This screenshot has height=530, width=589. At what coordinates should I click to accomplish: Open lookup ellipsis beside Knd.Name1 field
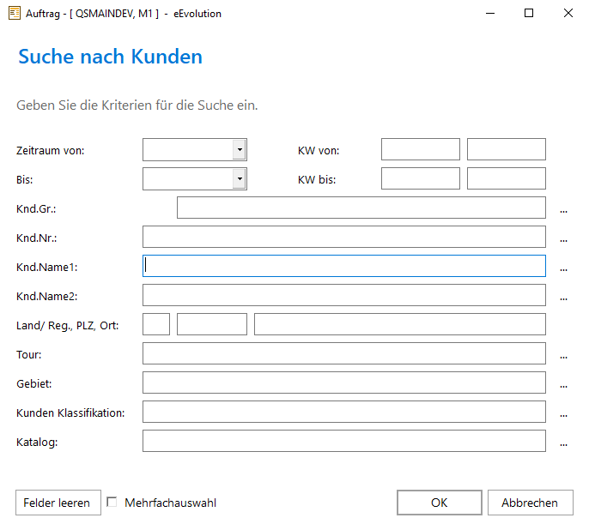click(563, 268)
